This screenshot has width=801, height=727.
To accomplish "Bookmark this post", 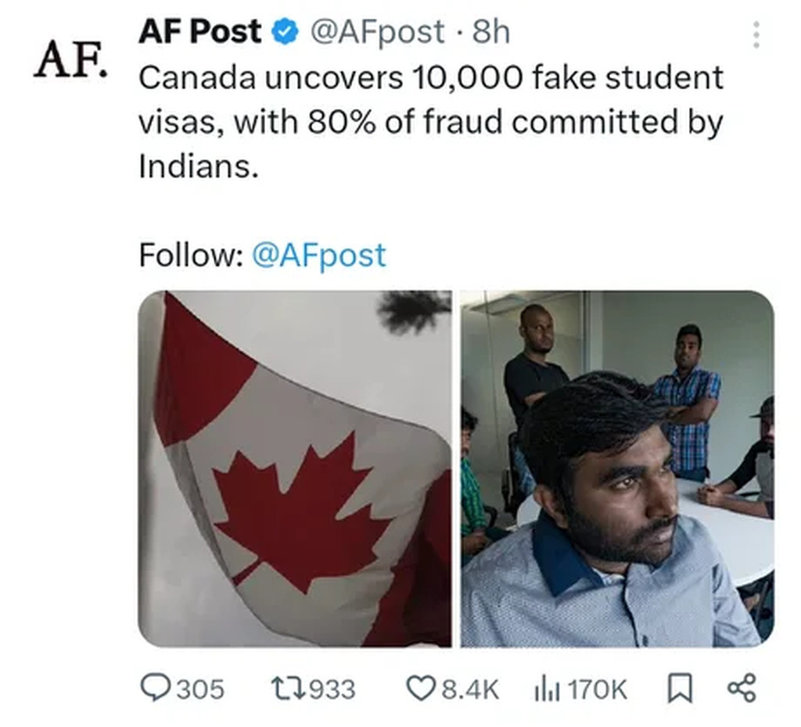I will pyautogui.click(x=678, y=689).
